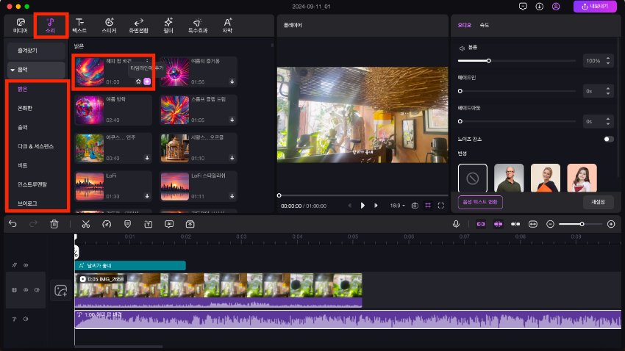Click the microphone voiceover record icon
Screen dimensions: 625x351
tap(457, 223)
